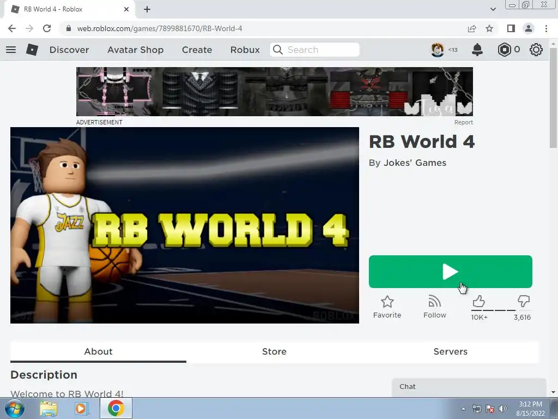Open the Chrome profile icon
558x419 pixels.
(529, 28)
